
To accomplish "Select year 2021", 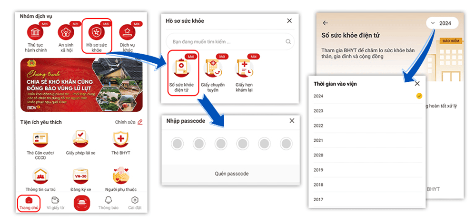I will tap(368, 140).
